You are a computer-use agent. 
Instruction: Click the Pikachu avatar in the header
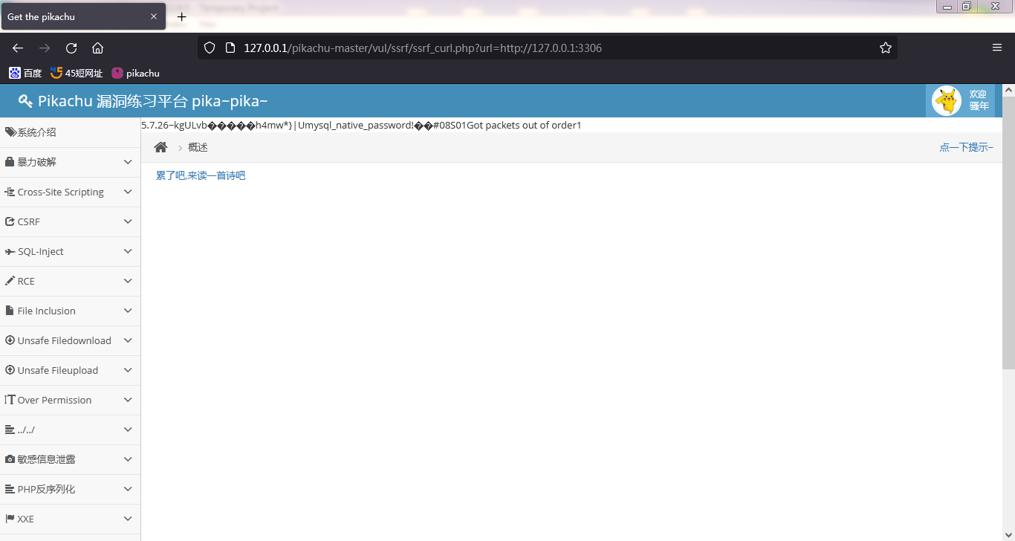(945, 100)
